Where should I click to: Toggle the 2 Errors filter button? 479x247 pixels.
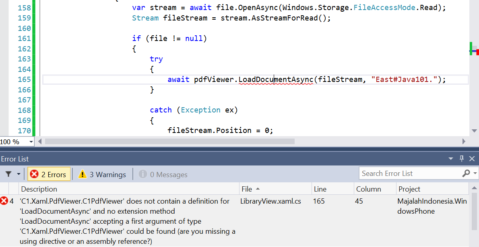(49, 174)
